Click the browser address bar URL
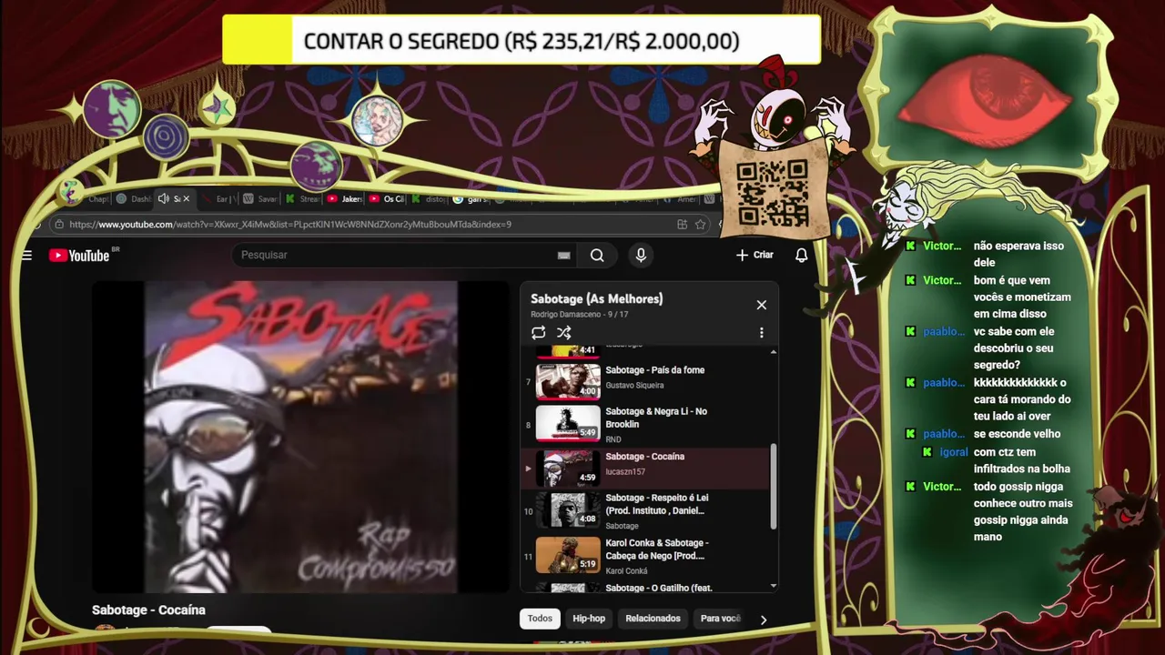1165x655 pixels. coord(290,224)
